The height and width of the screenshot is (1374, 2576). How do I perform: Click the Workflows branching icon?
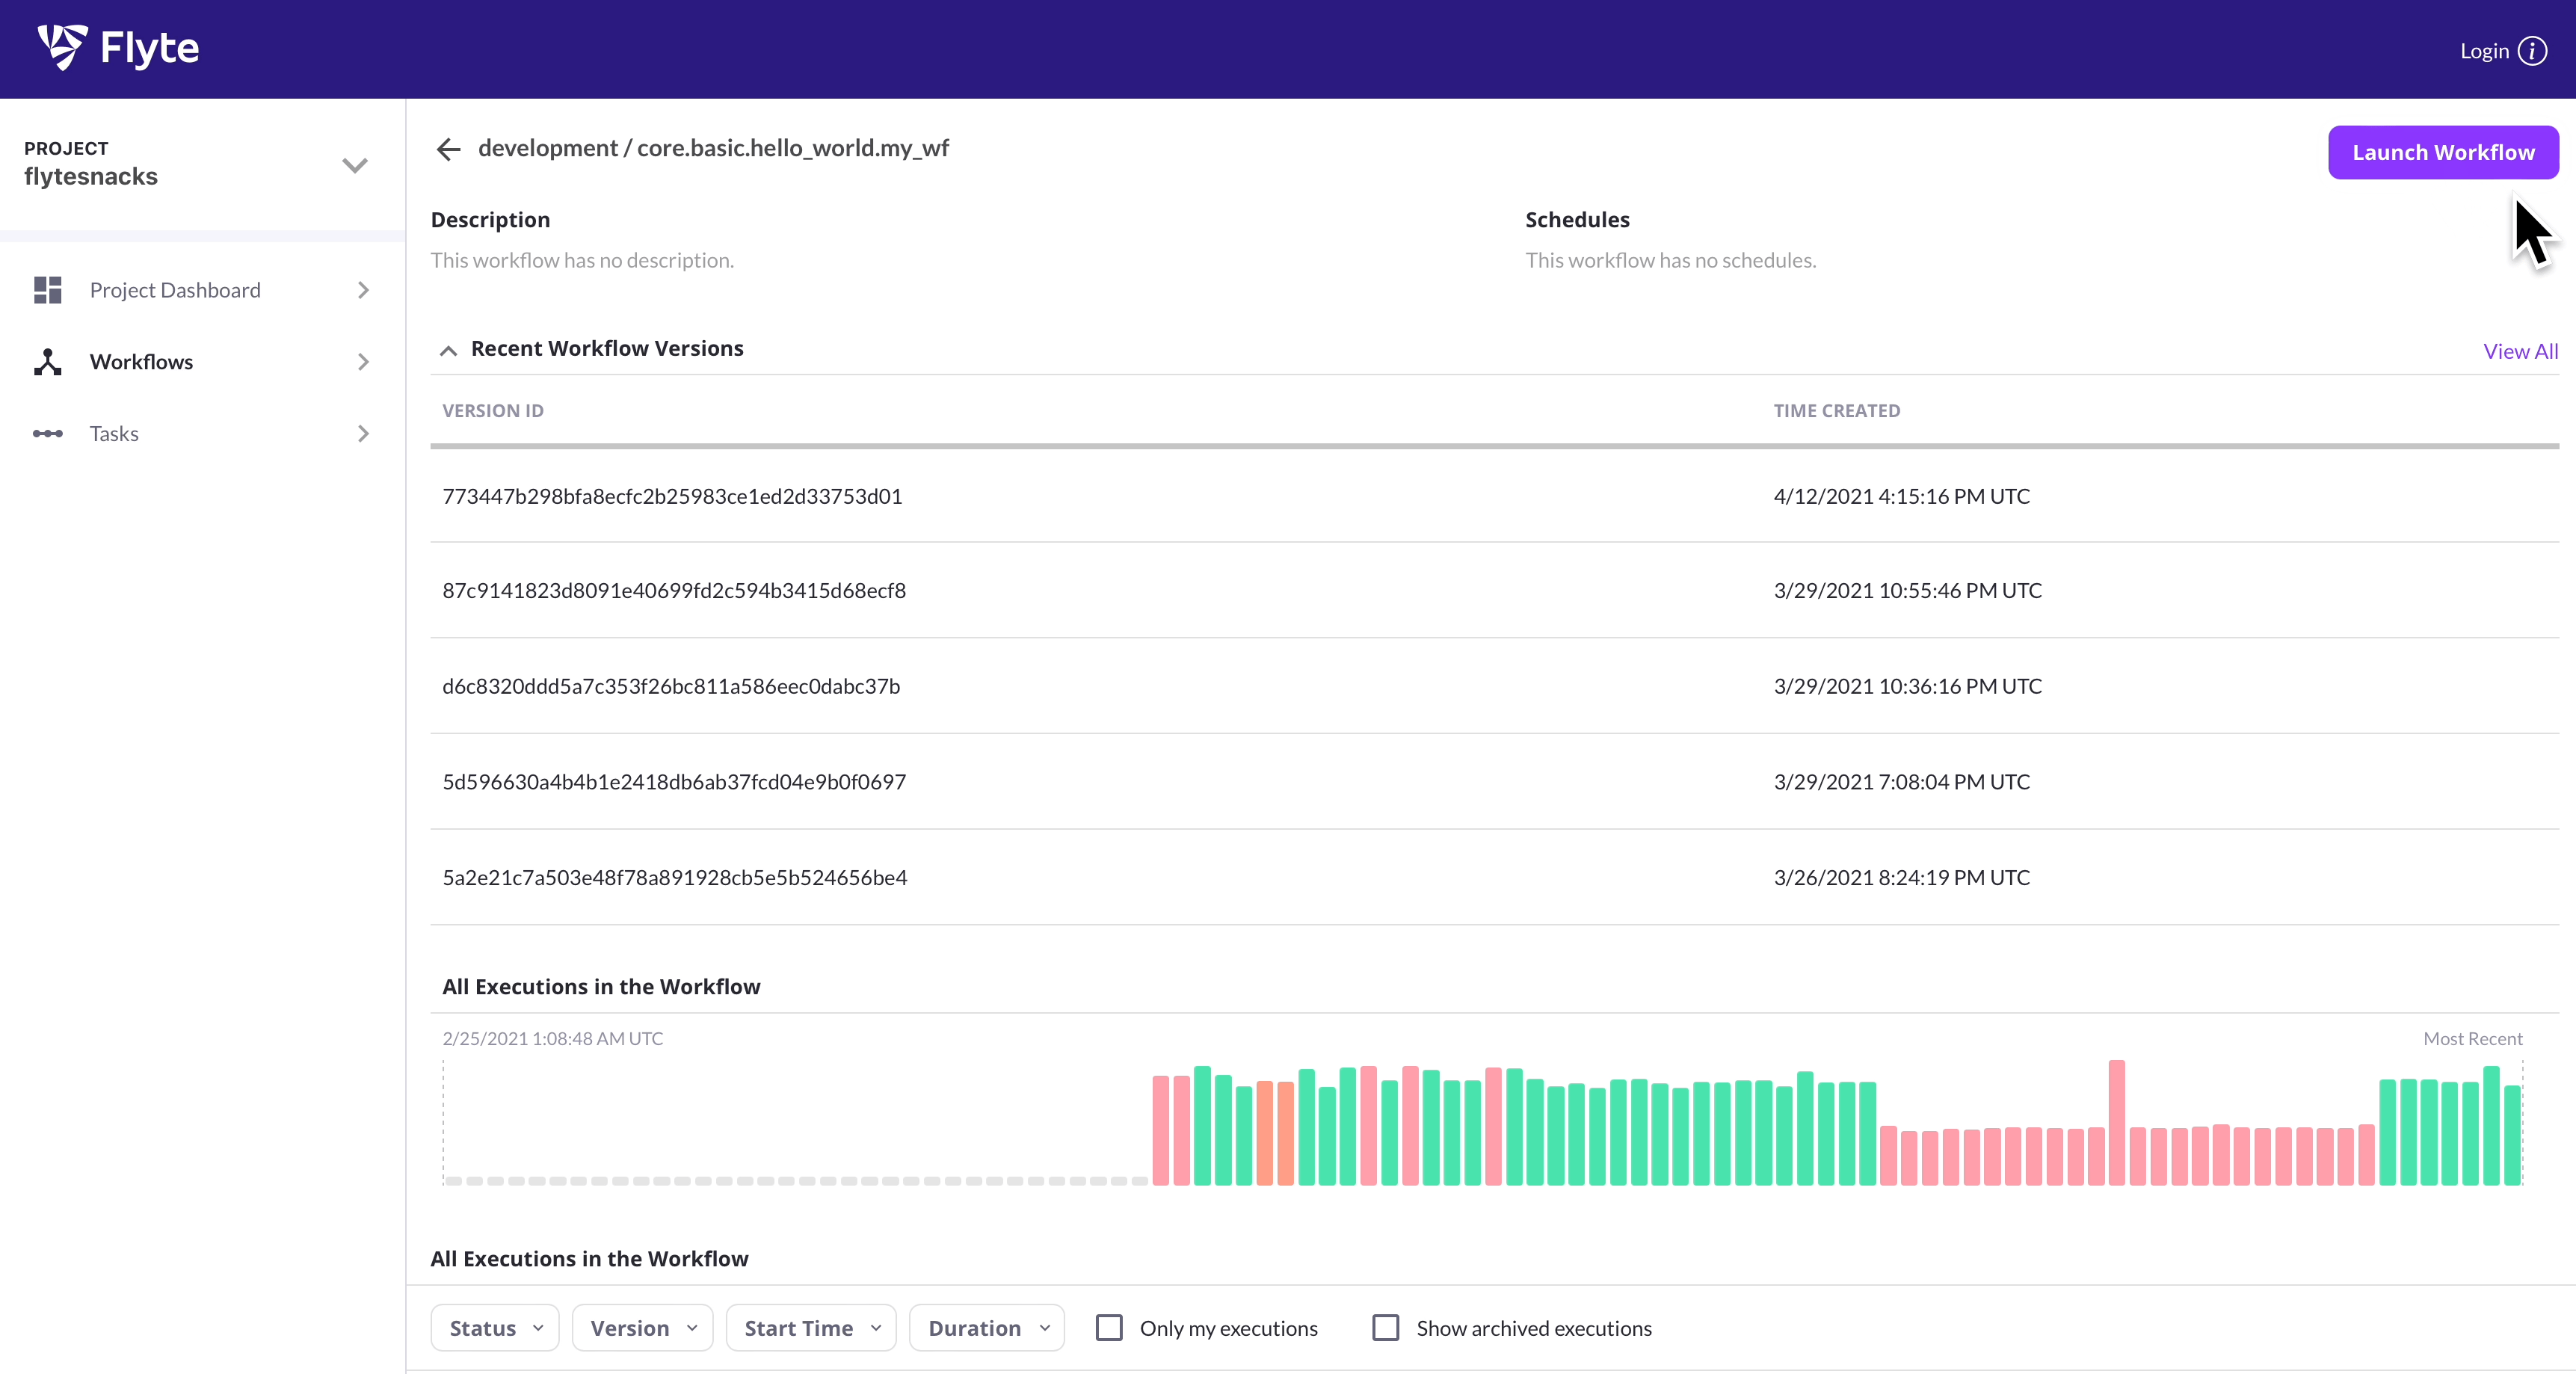click(47, 362)
